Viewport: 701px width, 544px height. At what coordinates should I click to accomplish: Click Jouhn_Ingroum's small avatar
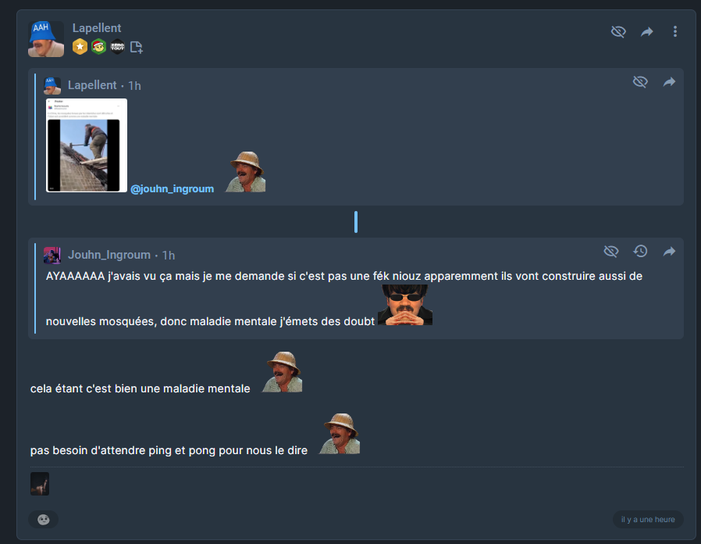52,256
